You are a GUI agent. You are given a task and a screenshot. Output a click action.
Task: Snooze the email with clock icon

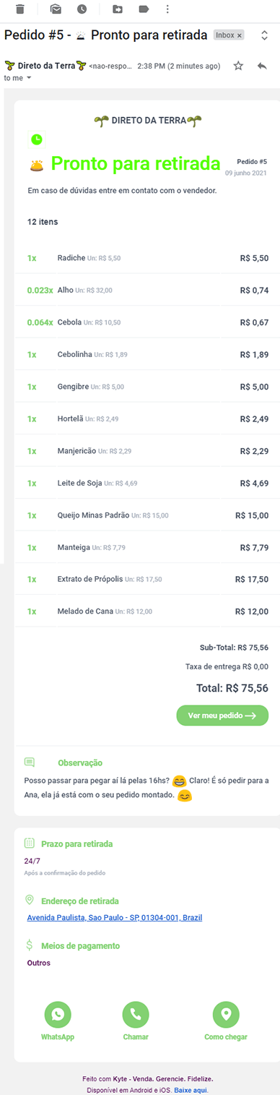click(x=82, y=9)
